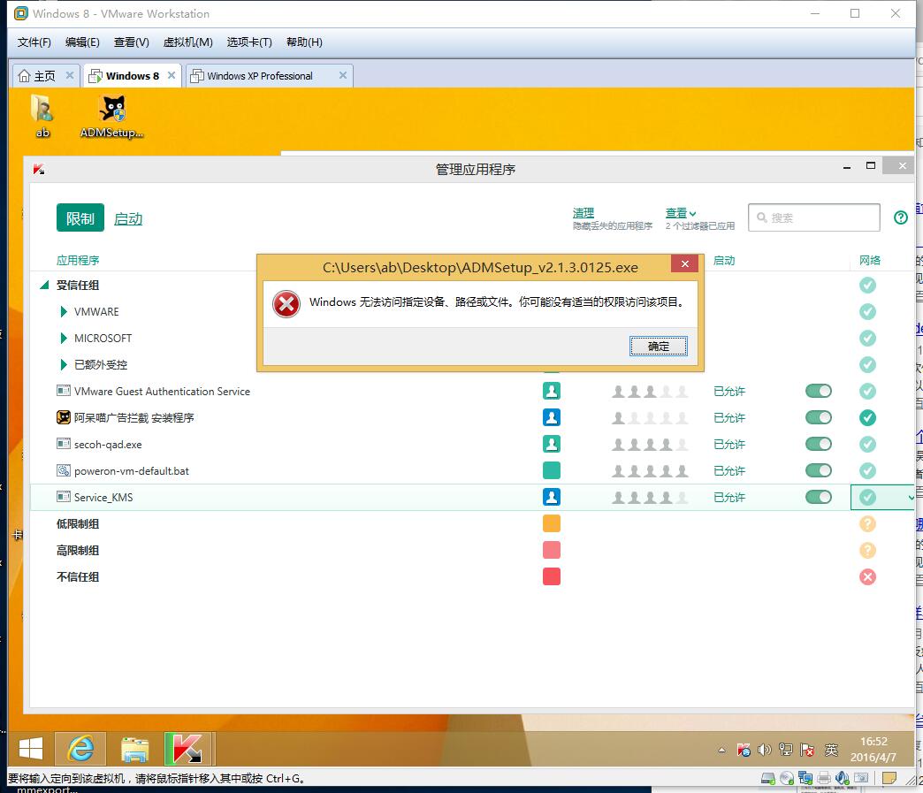Image resolution: width=923 pixels, height=793 pixels.
Task: Select the ADMSetup desktop icon
Action: click(112, 116)
